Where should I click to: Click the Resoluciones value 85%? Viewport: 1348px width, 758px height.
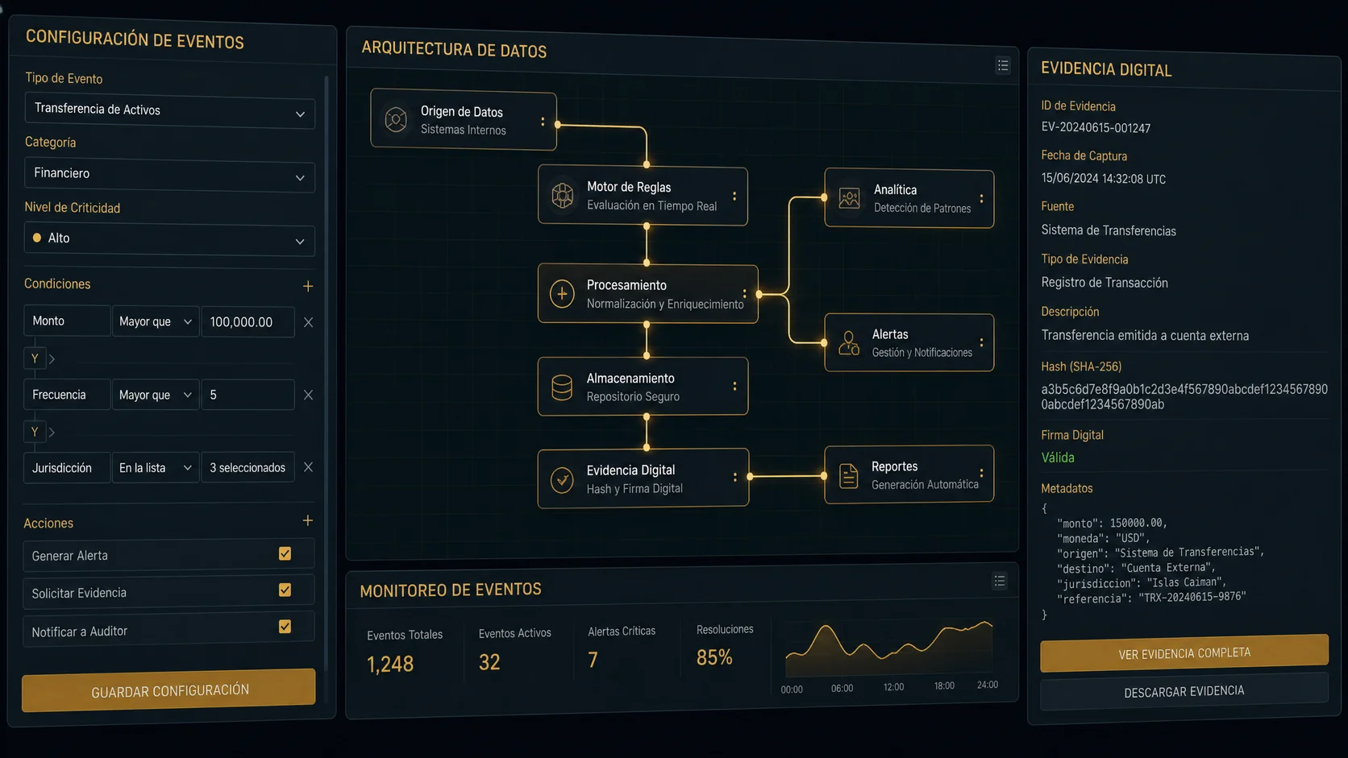point(714,657)
